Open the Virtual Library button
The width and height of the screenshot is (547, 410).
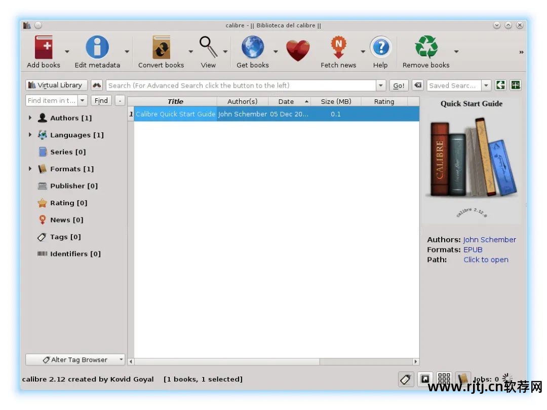(56, 85)
